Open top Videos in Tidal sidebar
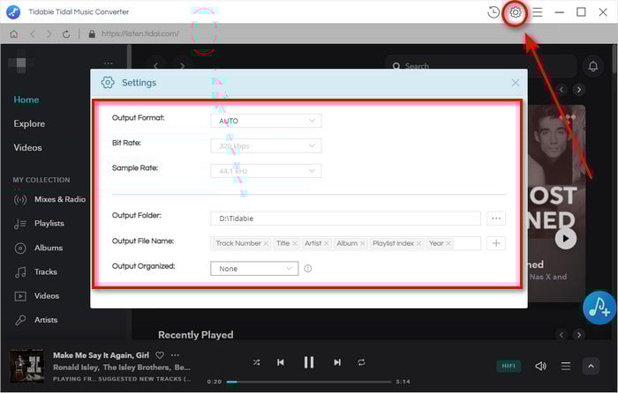The image size is (618, 393). click(x=27, y=148)
